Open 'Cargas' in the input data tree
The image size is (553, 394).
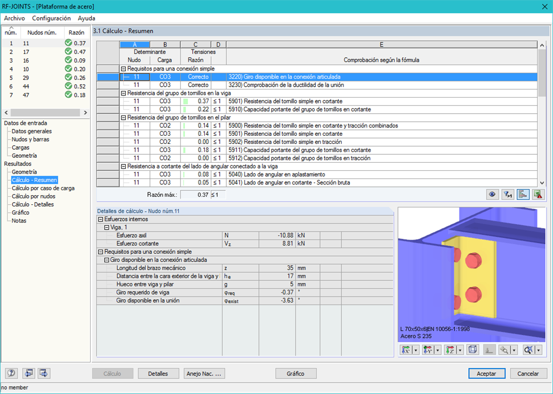coord(21,148)
